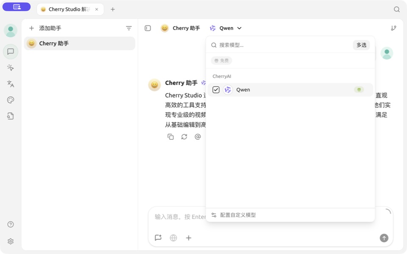Screen dimensions: 407x254
Task: Click the @ mention model icon under the message
Action: tap(198, 137)
